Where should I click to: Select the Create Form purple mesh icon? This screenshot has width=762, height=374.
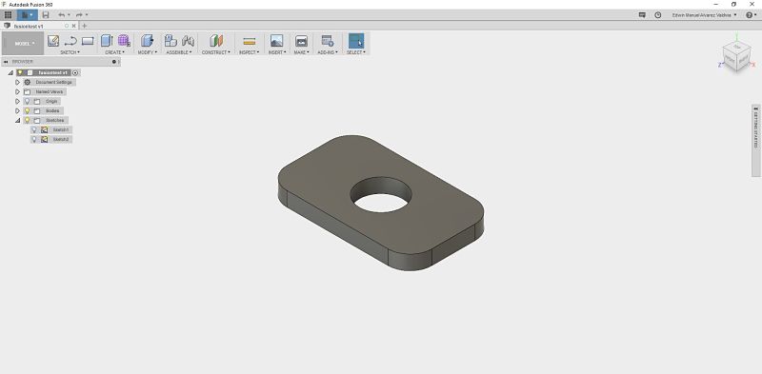pos(124,41)
